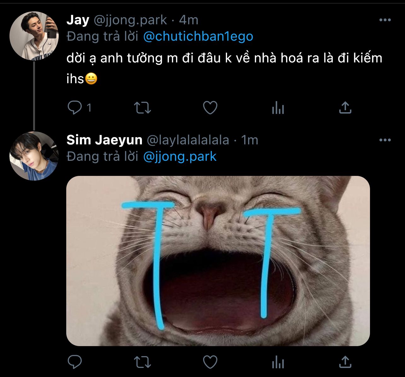Share Sim Jaeyun's tweet
405x377 pixels.
(345, 362)
